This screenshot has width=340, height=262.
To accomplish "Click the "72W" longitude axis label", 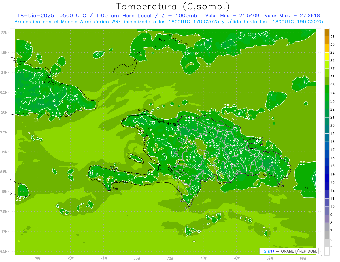I will point(170,258).
